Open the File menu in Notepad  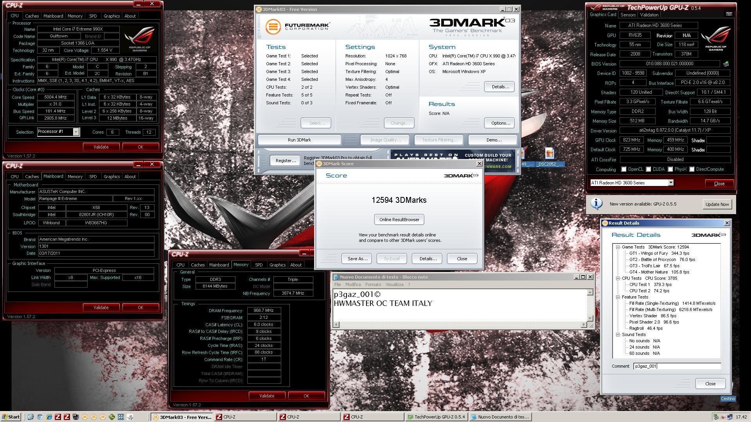pos(338,284)
